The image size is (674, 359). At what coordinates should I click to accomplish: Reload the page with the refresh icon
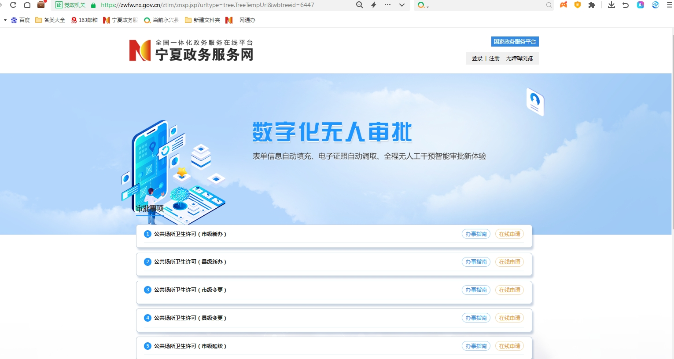pyautogui.click(x=13, y=5)
